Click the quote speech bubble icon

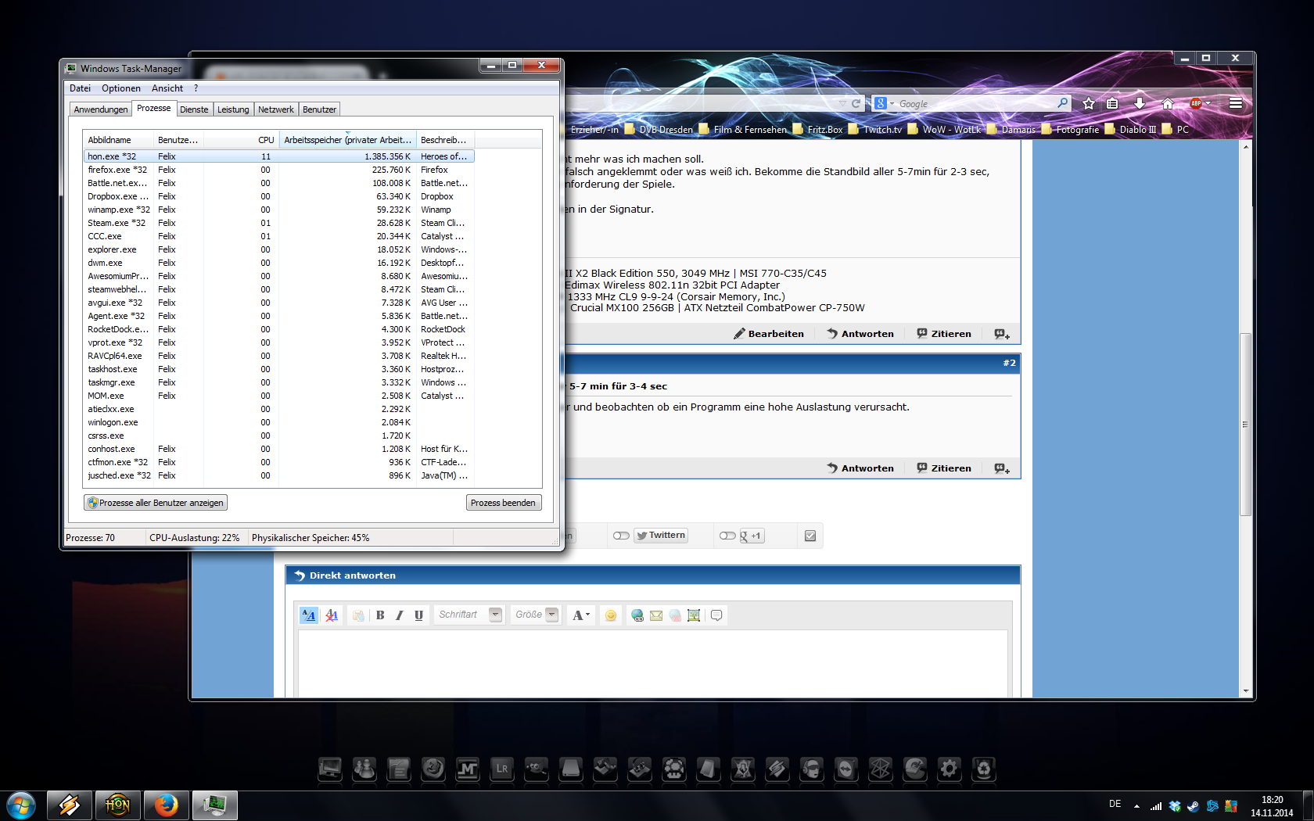pos(716,615)
